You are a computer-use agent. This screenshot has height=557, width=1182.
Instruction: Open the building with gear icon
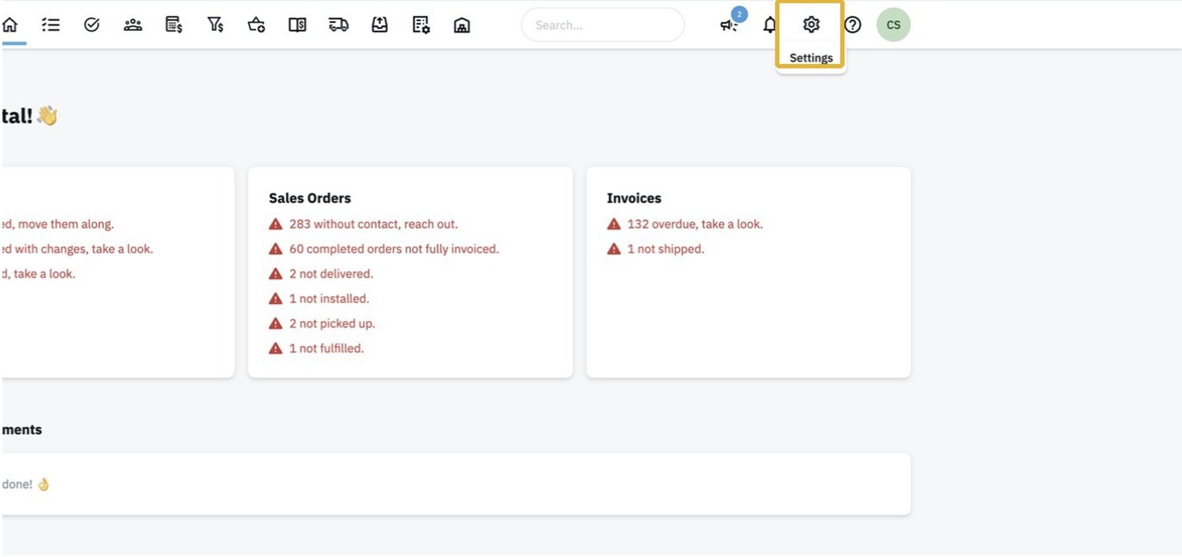(421, 25)
